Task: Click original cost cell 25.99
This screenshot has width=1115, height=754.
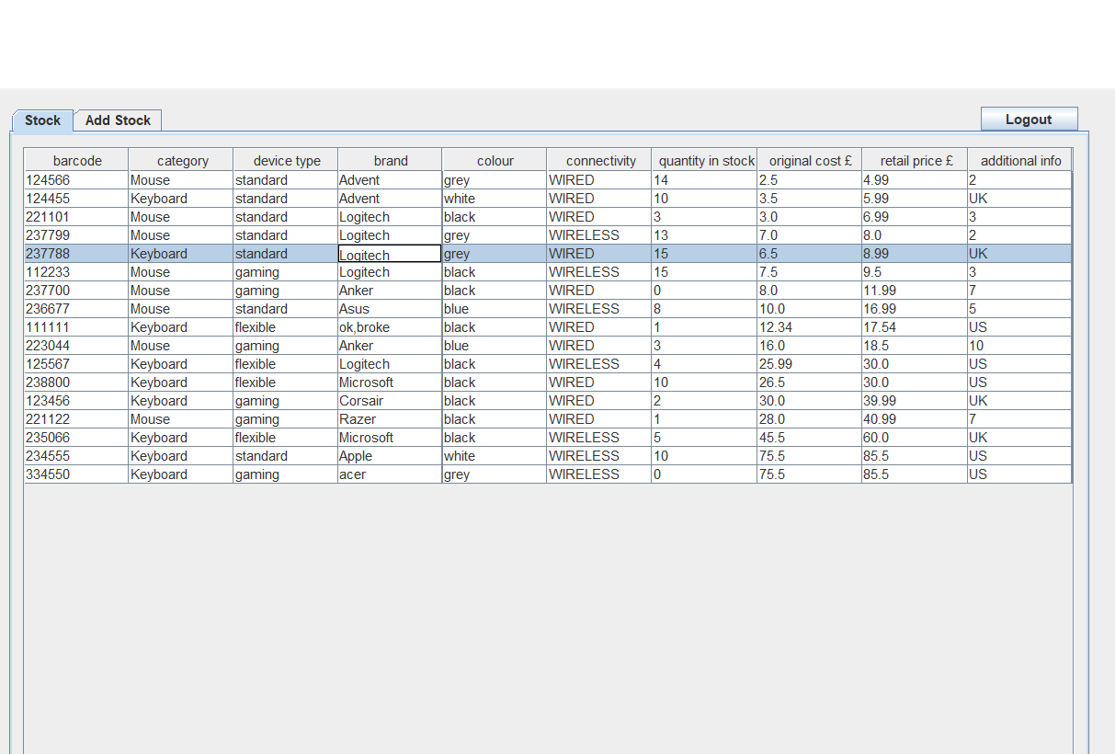Action: point(810,364)
